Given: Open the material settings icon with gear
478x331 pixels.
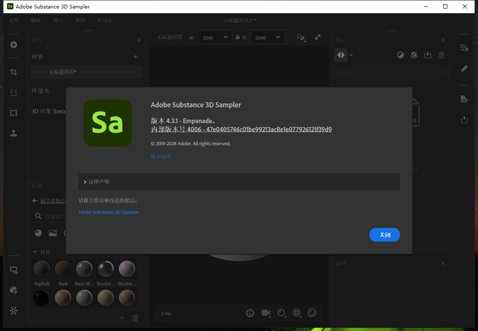Looking at the screenshot, I should point(14,290).
